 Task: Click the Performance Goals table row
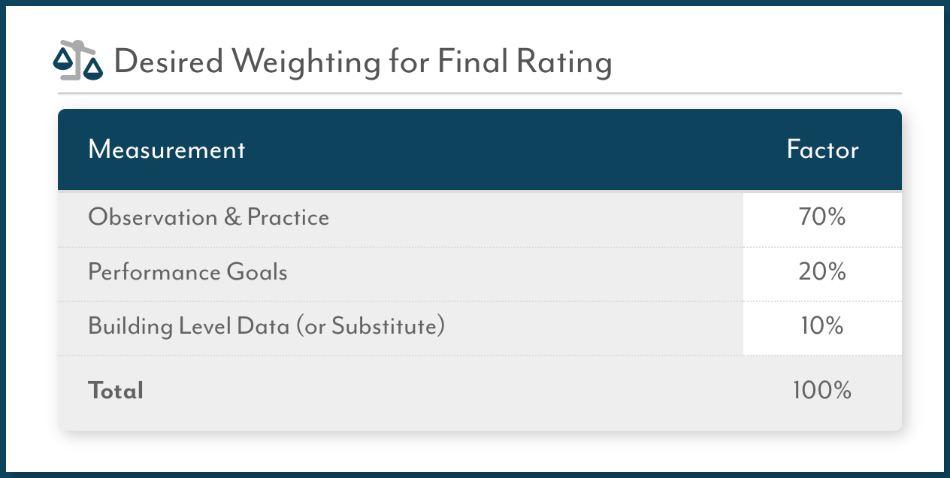tap(480, 274)
